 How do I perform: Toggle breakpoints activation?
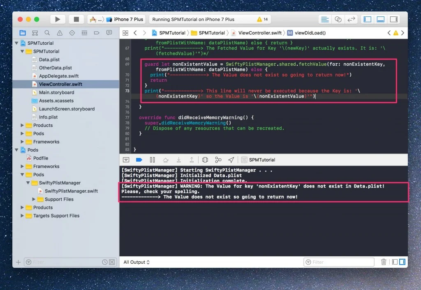point(139,160)
